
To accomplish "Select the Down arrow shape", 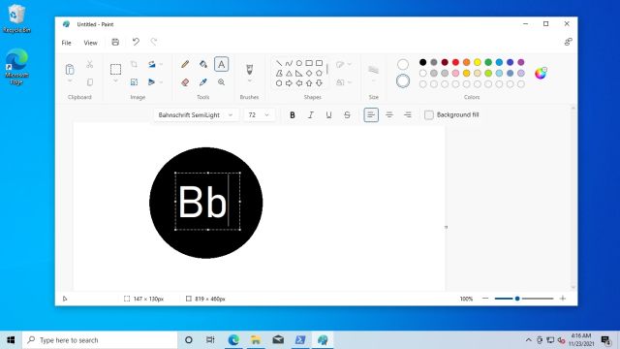I will tap(319, 83).
